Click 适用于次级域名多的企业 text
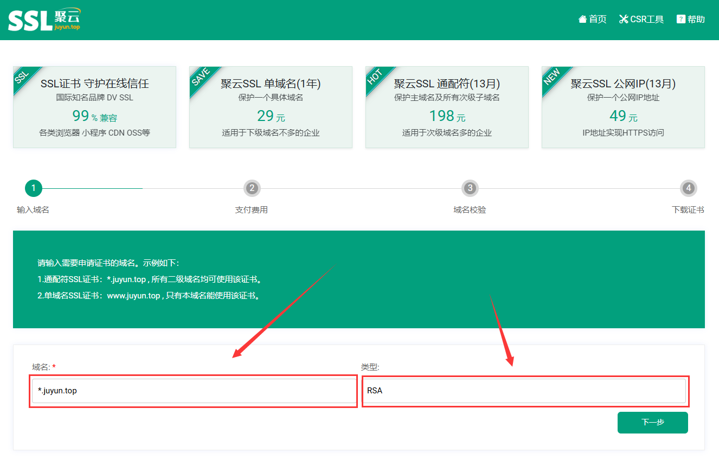The image size is (719, 459). [447, 132]
